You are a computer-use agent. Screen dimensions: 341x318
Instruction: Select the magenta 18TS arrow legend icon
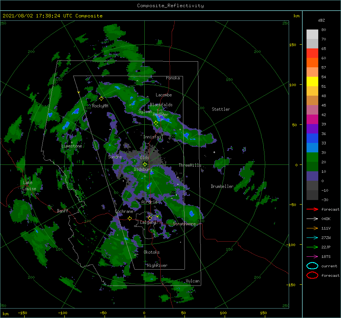(312, 257)
